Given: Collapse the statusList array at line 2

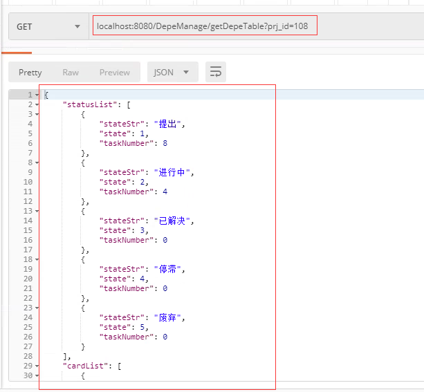Looking at the screenshot, I should [37, 104].
